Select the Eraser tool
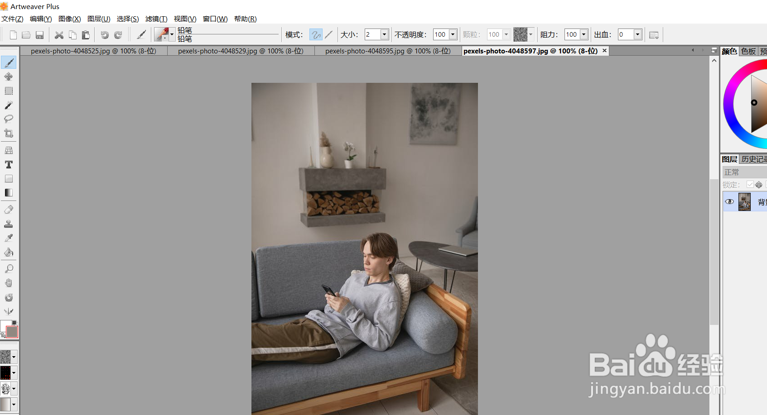This screenshot has height=415, width=767. [9, 210]
